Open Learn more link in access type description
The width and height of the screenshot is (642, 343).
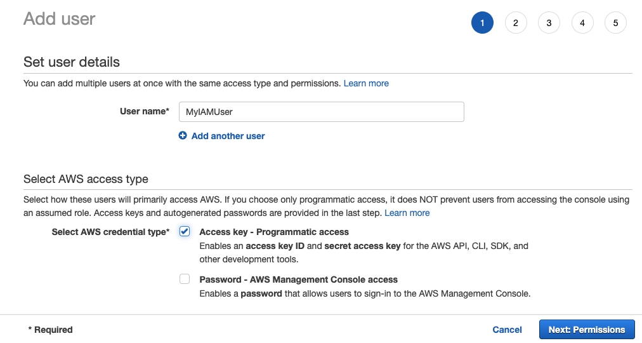[407, 213]
